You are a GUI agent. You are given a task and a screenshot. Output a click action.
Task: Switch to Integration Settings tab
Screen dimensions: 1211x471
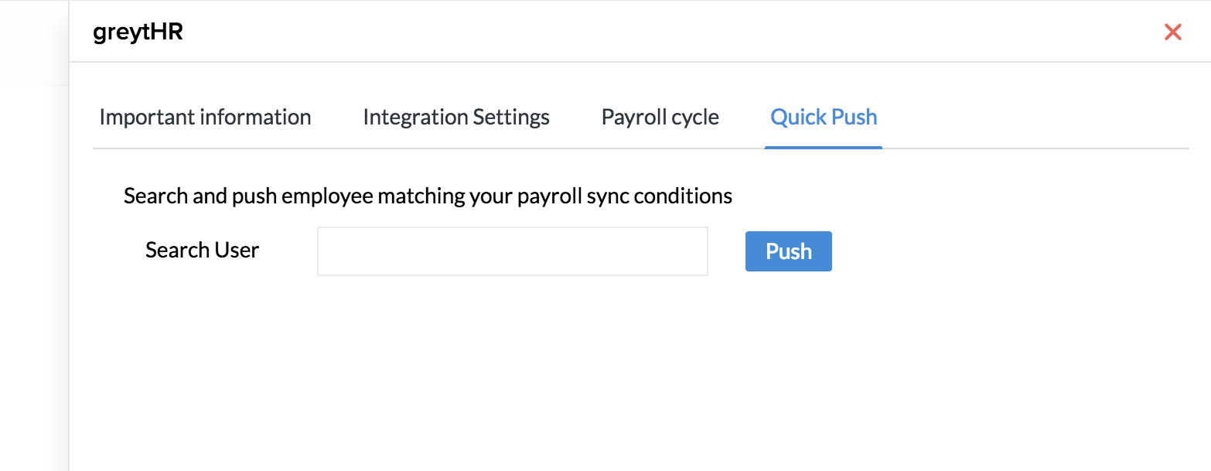[456, 118]
